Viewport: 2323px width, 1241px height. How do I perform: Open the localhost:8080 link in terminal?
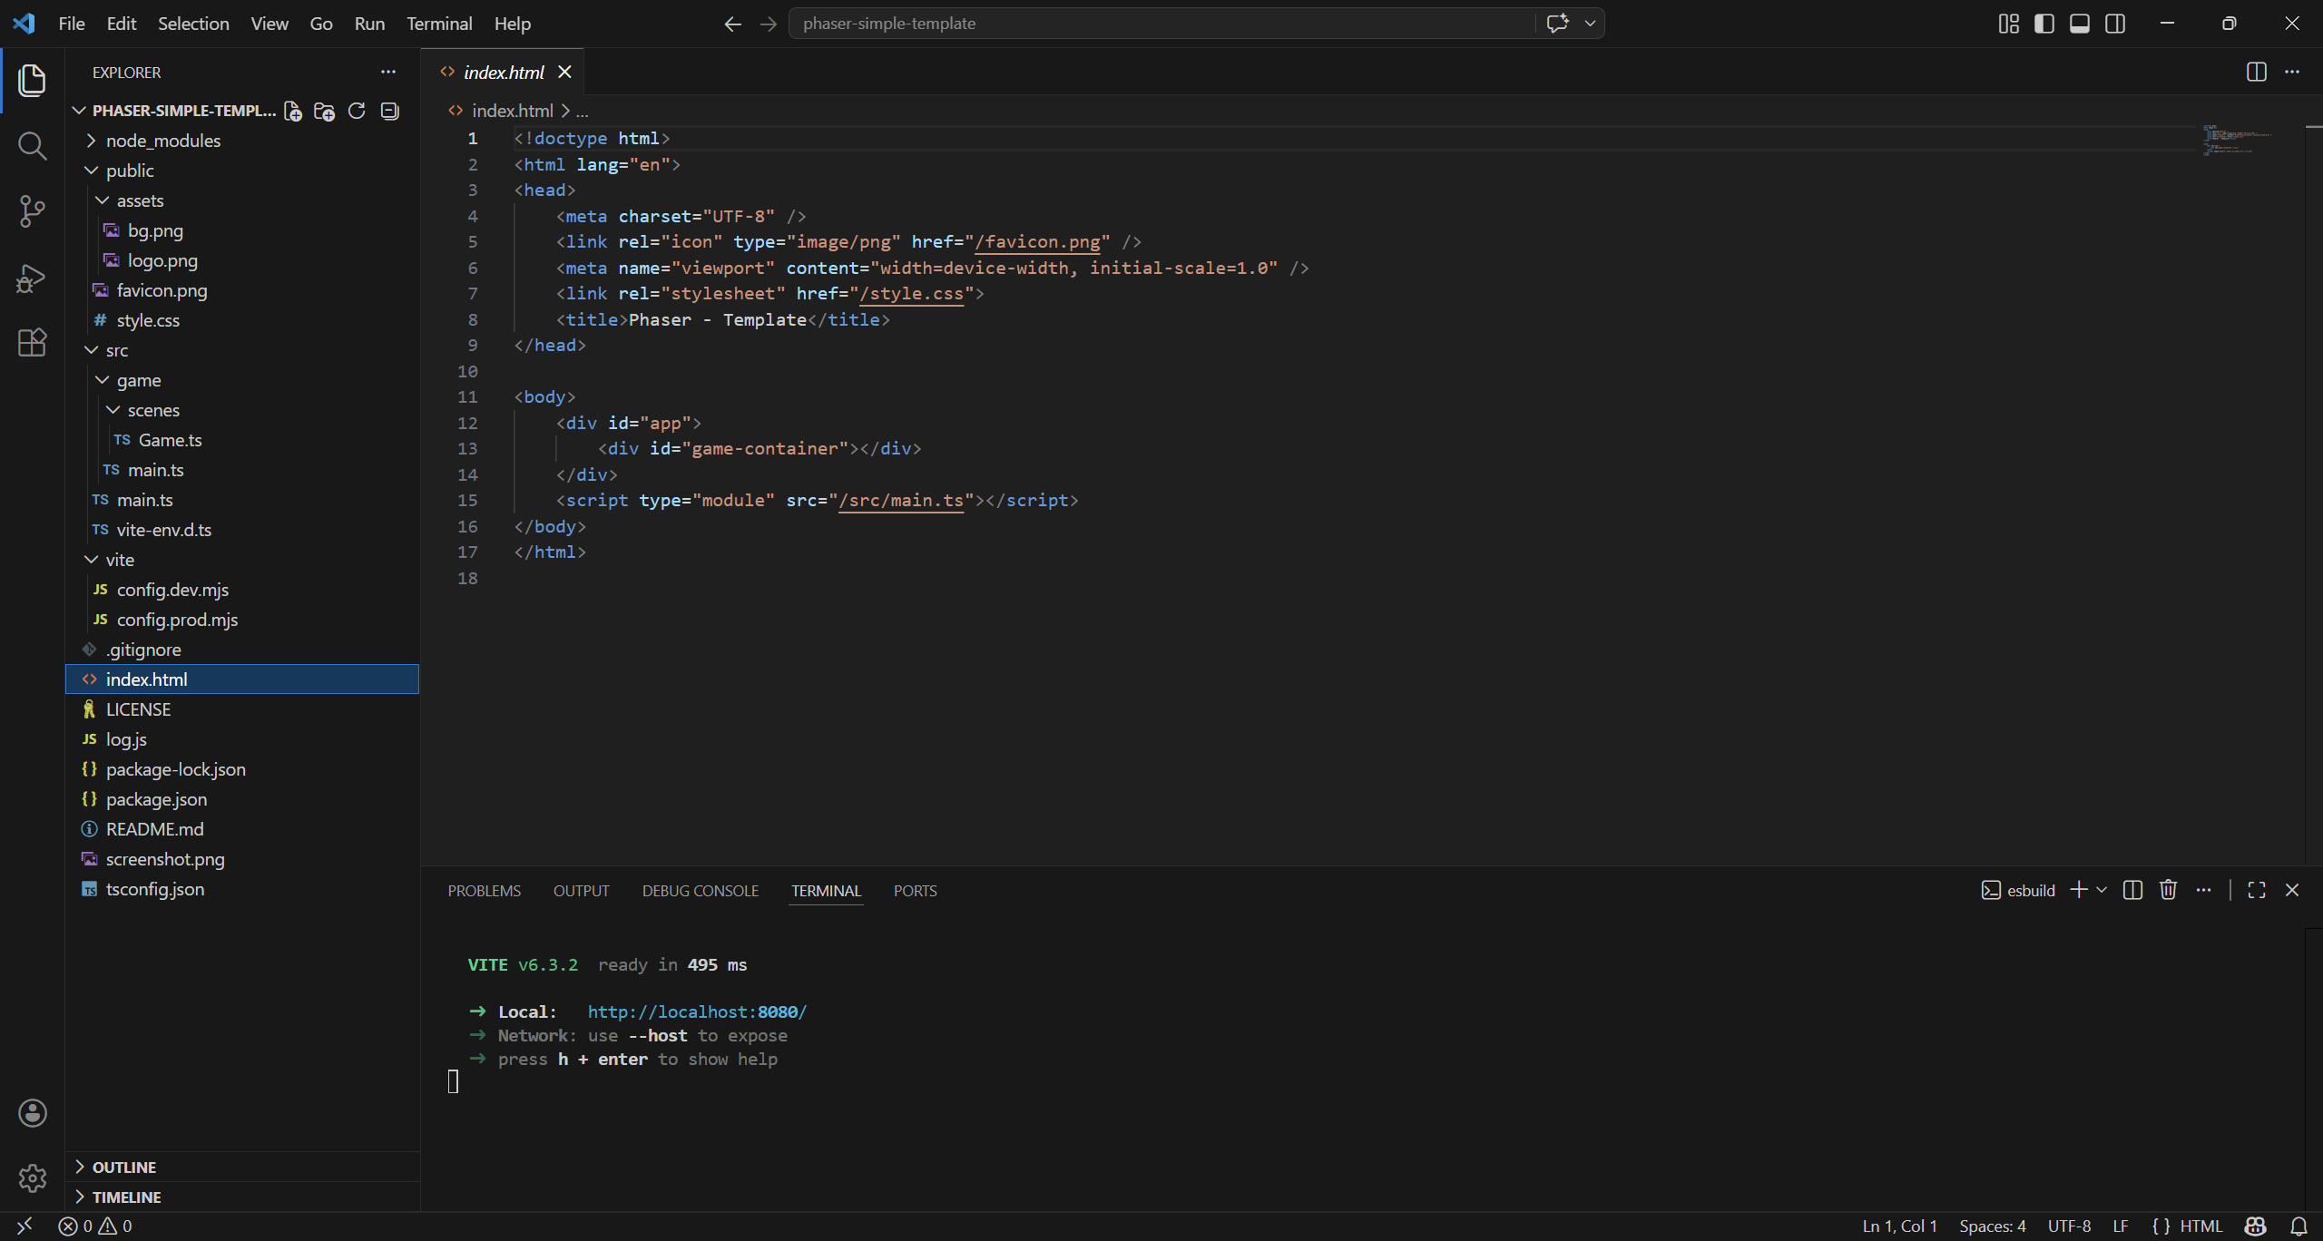(x=696, y=1011)
